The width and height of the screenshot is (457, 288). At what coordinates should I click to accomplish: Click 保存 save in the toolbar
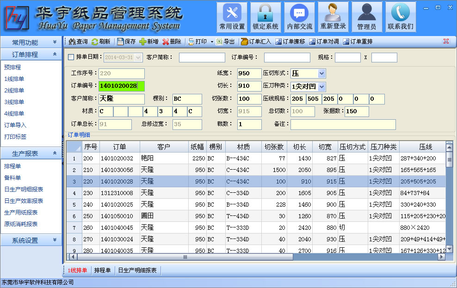coord(126,42)
